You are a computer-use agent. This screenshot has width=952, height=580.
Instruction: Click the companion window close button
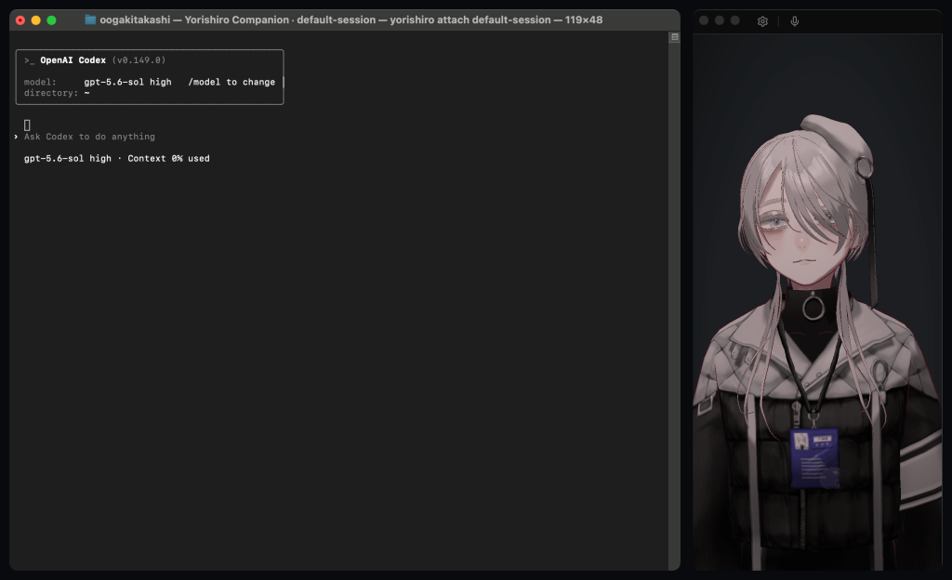(704, 20)
